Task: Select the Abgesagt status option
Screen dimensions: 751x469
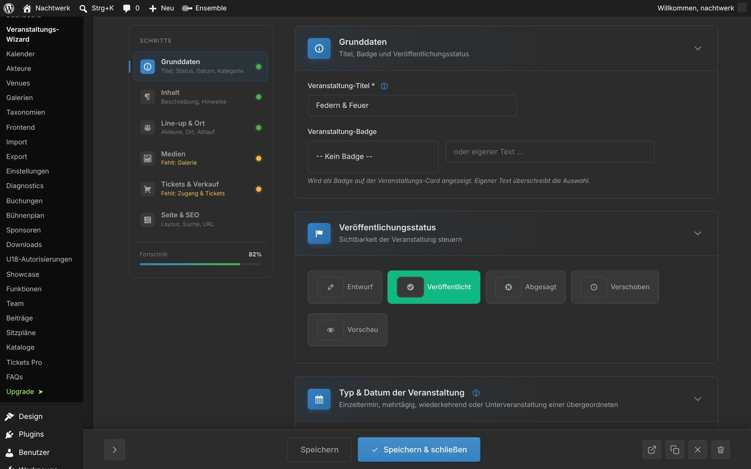Action: coord(525,287)
